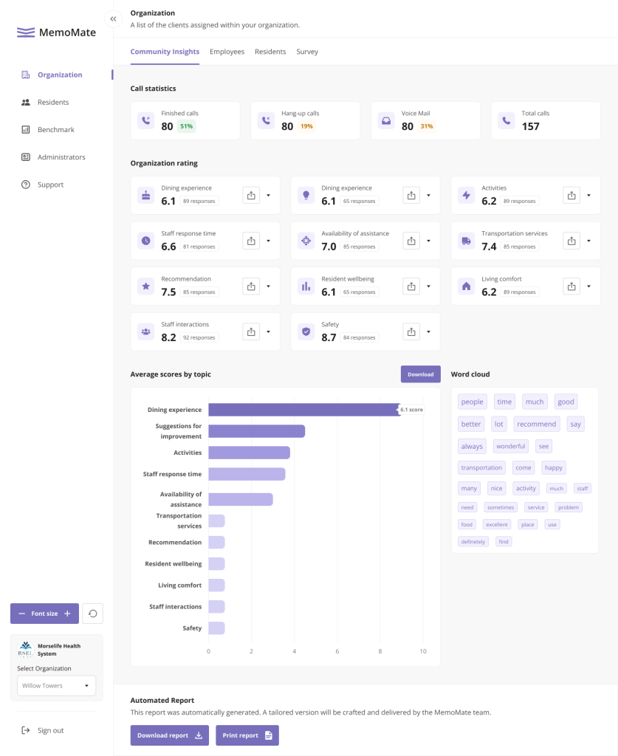Switch to the Employees tab

[x=227, y=52]
